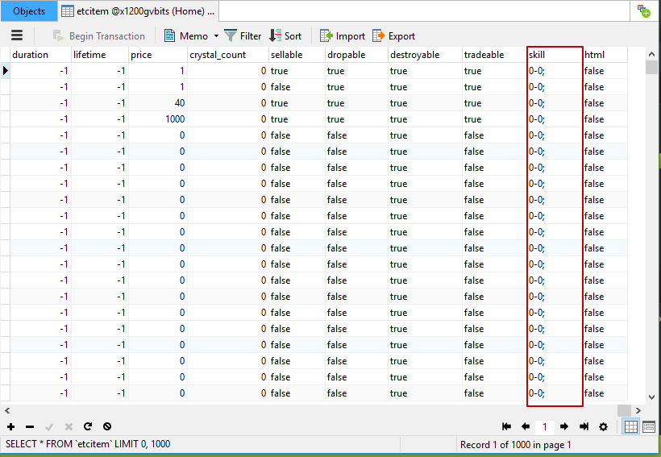Viewport: 661px width, 457px height.
Task: Click the Export button
Action: point(394,35)
